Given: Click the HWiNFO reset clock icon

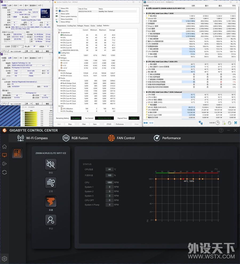Looking at the screenshot, I should (x=218, y=123).
